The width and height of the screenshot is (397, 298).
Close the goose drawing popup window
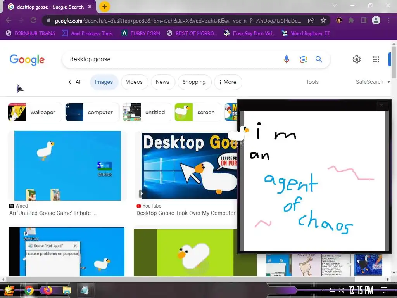(381, 105)
